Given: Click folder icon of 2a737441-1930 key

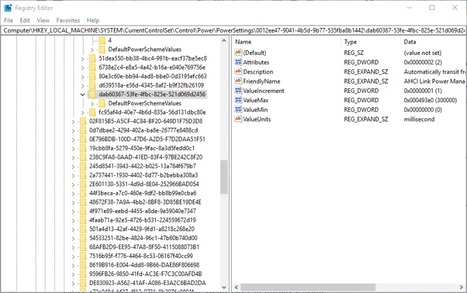Looking at the screenshot, I should point(83,175).
